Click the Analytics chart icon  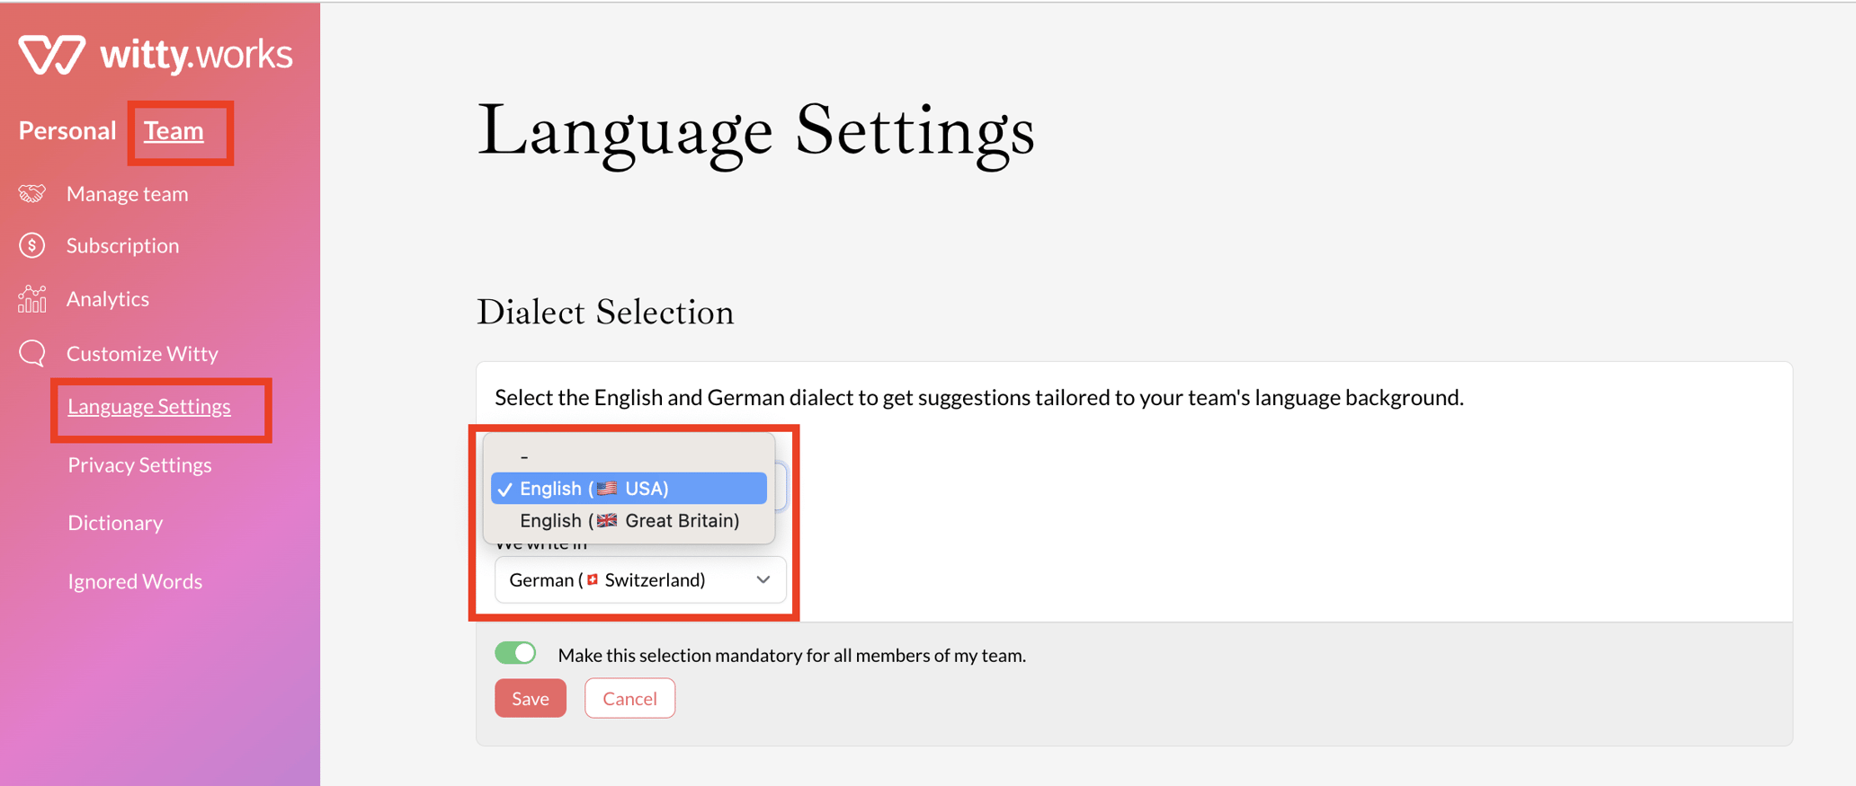(32, 299)
